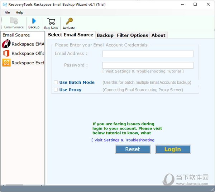Viewport: 215px width, 192px height.
Task: Select the Rackspace Office 365 icon
Action: point(6,53)
